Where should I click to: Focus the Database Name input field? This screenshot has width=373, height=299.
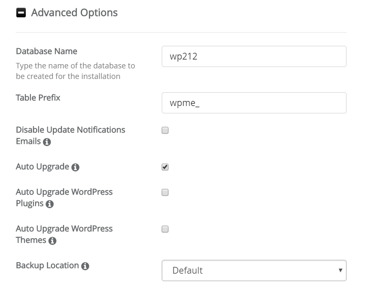click(254, 57)
